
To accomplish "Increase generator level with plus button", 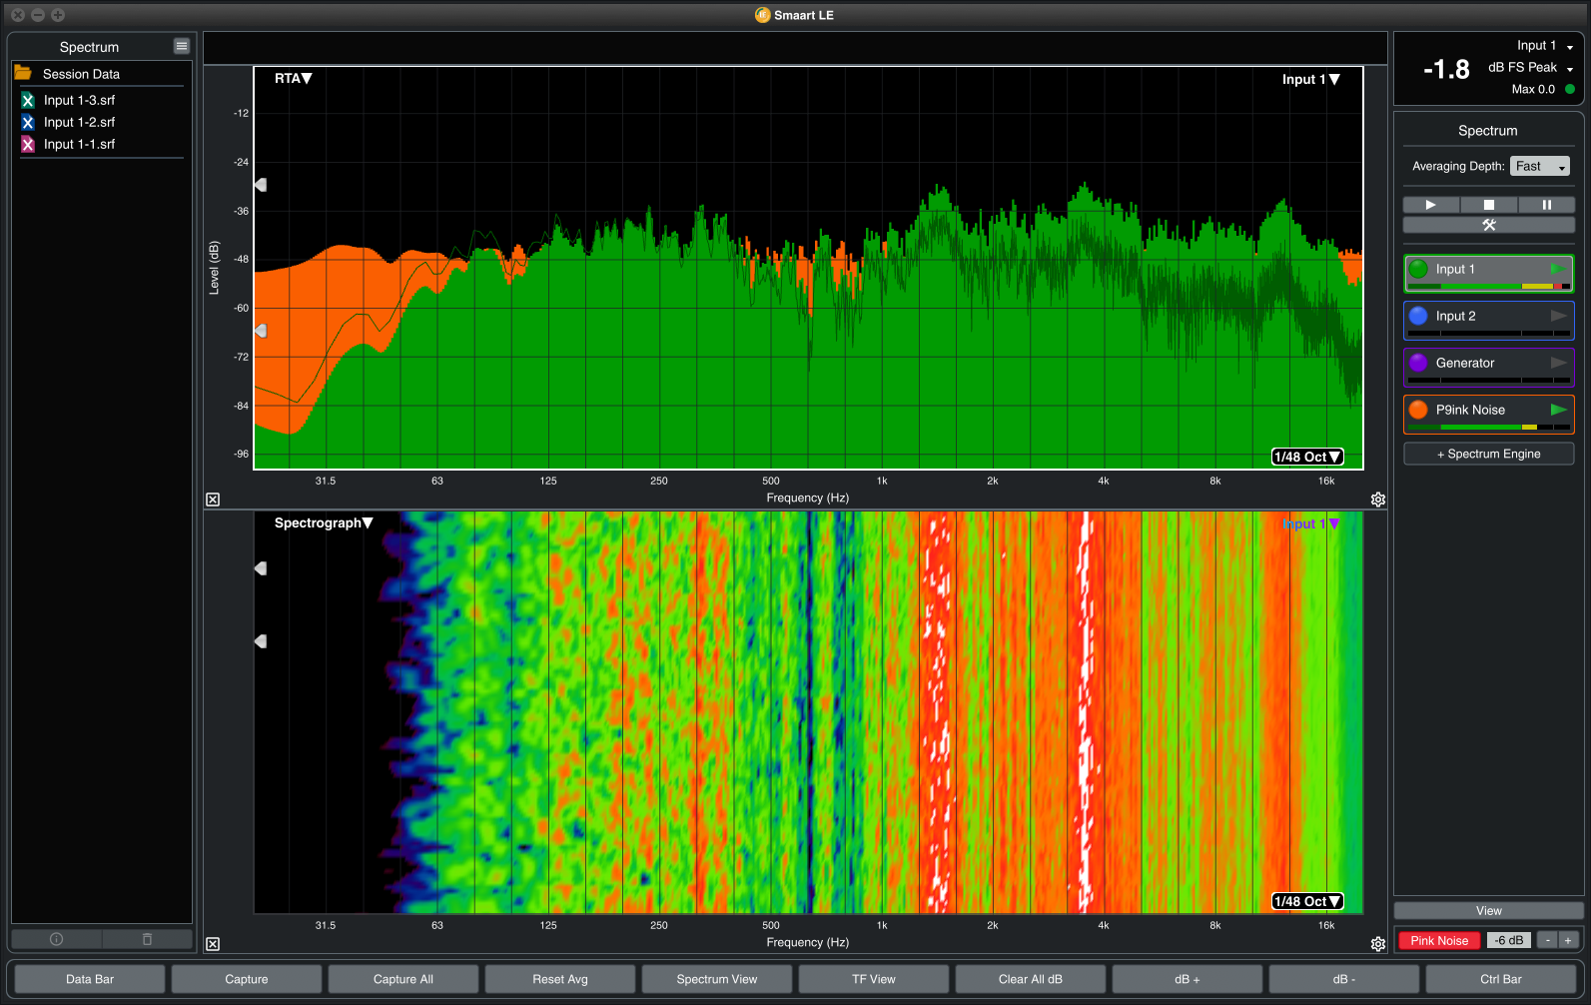I will click(x=1568, y=940).
